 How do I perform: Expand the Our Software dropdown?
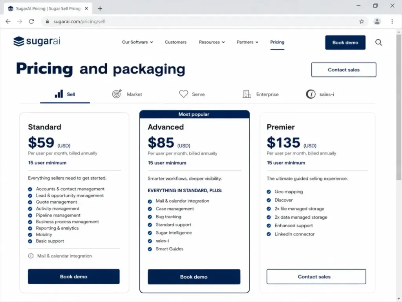point(137,42)
